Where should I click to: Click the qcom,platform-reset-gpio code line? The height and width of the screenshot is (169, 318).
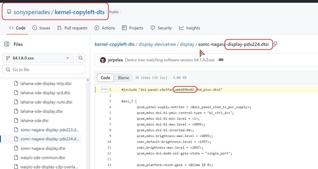click(174, 165)
